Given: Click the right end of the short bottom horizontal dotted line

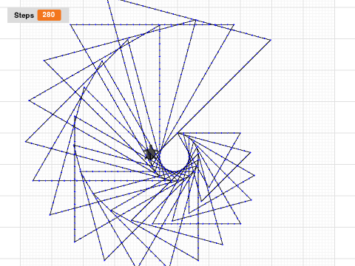Looking at the screenshot, I should click(240, 224).
